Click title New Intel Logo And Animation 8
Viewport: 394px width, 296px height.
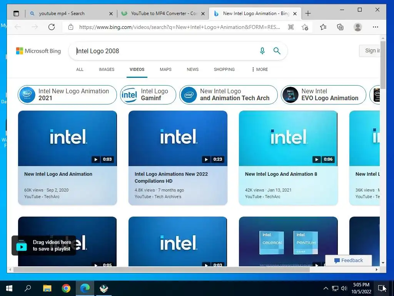[x=281, y=174]
